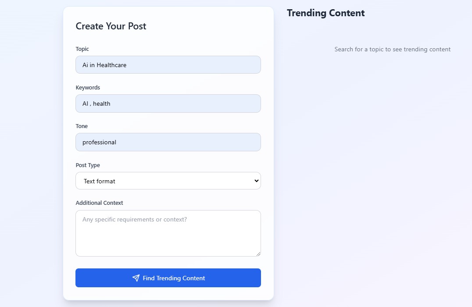Image resolution: width=472 pixels, height=307 pixels.
Task: Click the chevron arrow in Post Type select
Action: [x=257, y=181]
